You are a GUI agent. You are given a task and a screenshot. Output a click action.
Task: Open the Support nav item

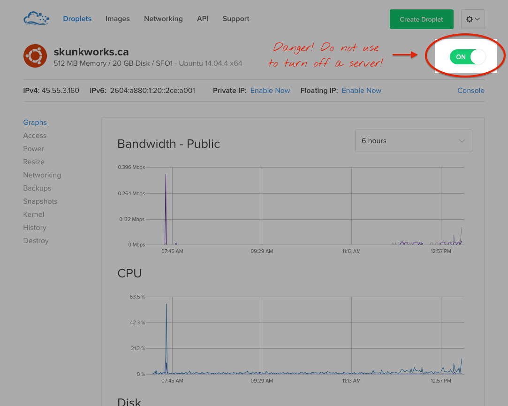[x=236, y=19]
